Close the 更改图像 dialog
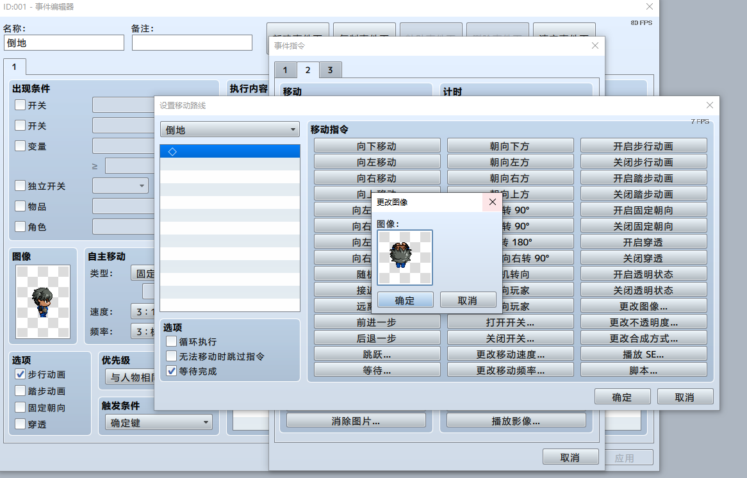 click(493, 202)
